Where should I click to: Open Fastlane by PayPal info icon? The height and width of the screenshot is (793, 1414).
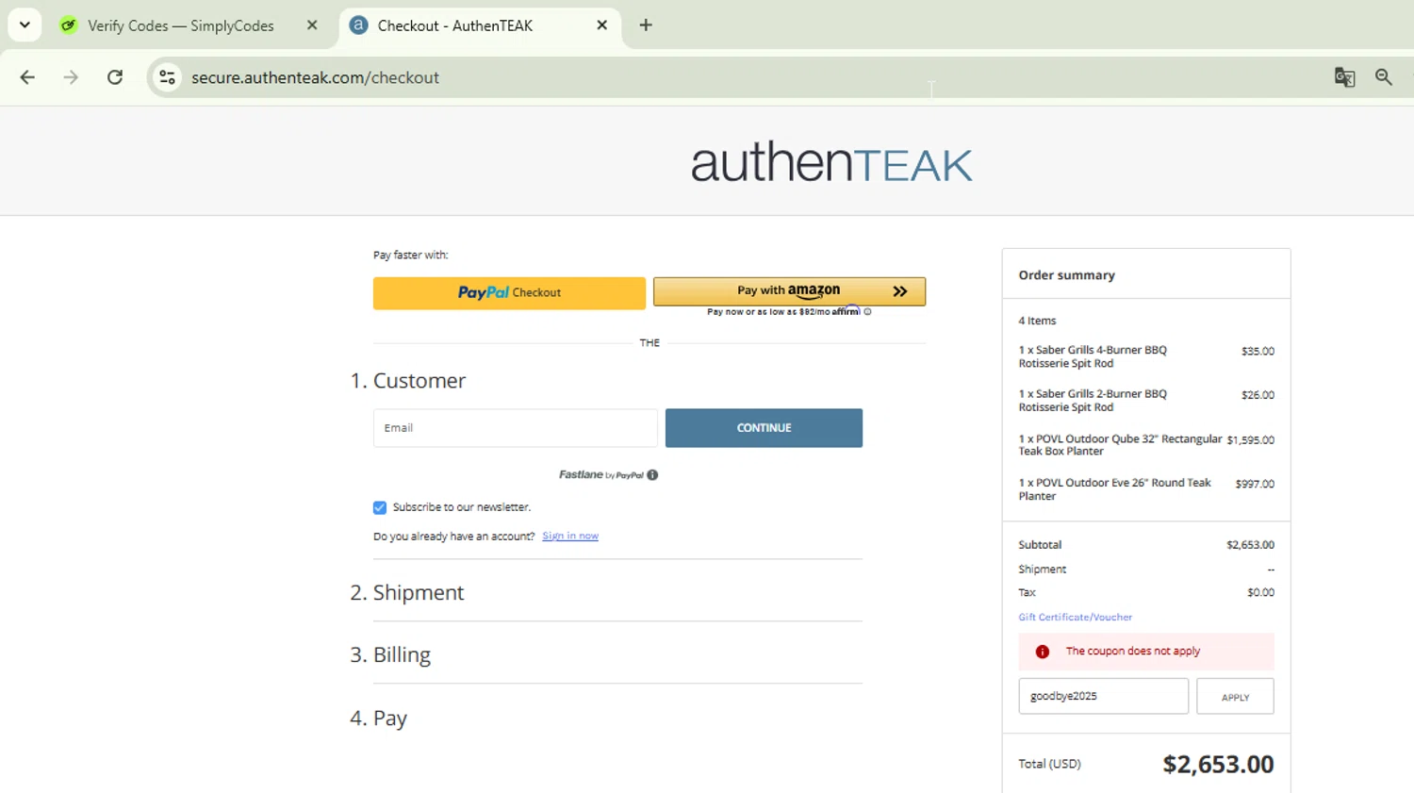pyautogui.click(x=652, y=475)
